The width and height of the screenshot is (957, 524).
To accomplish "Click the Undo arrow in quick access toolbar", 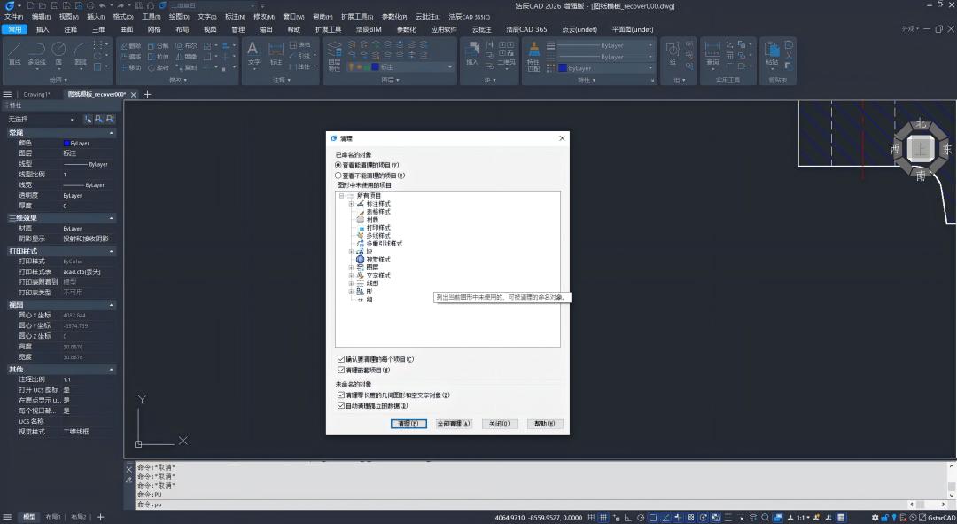I will pos(103,5).
